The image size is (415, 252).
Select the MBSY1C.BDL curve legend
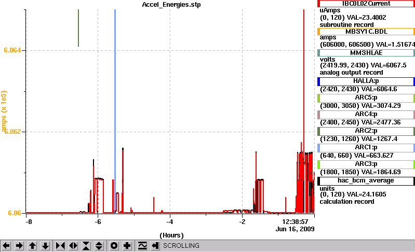click(366, 32)
